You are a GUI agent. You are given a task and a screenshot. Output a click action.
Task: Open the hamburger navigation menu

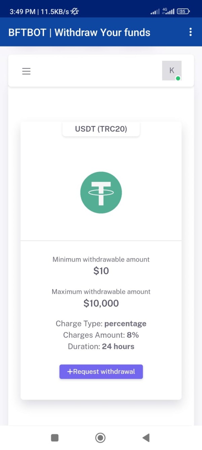point(26,71)
